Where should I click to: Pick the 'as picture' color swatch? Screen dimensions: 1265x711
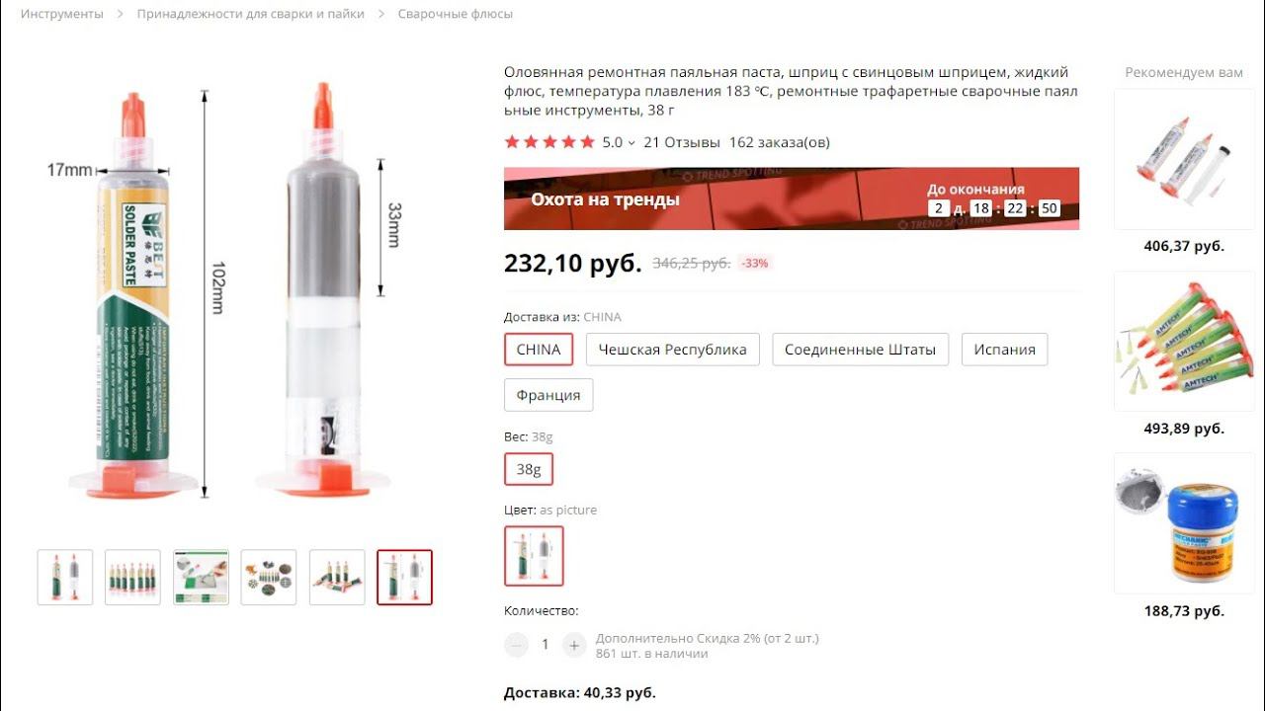click(534, 556)
